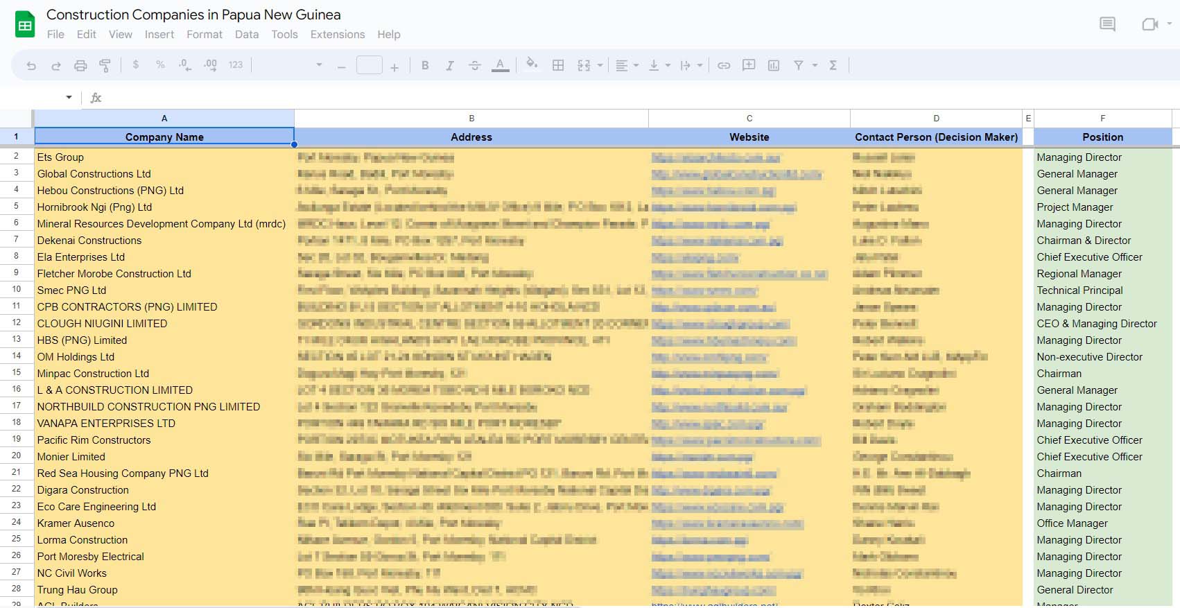Click the Trung Hau Group cell
The height and width of the screenshot is (608, 1180).
click(164, 590)
